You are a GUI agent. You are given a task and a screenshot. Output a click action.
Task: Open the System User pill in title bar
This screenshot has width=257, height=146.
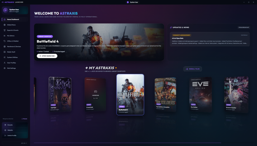click(x=133, y=2)
